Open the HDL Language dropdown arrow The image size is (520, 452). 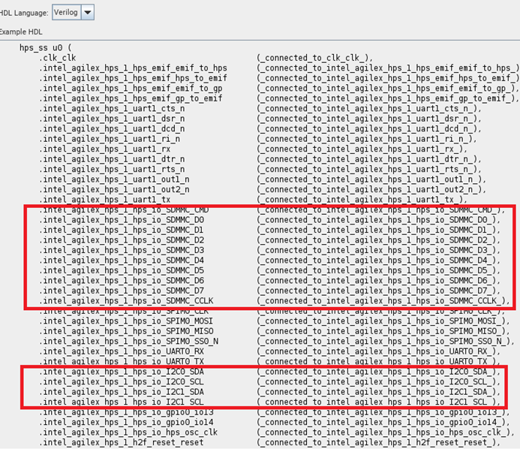tap(88, 13)
